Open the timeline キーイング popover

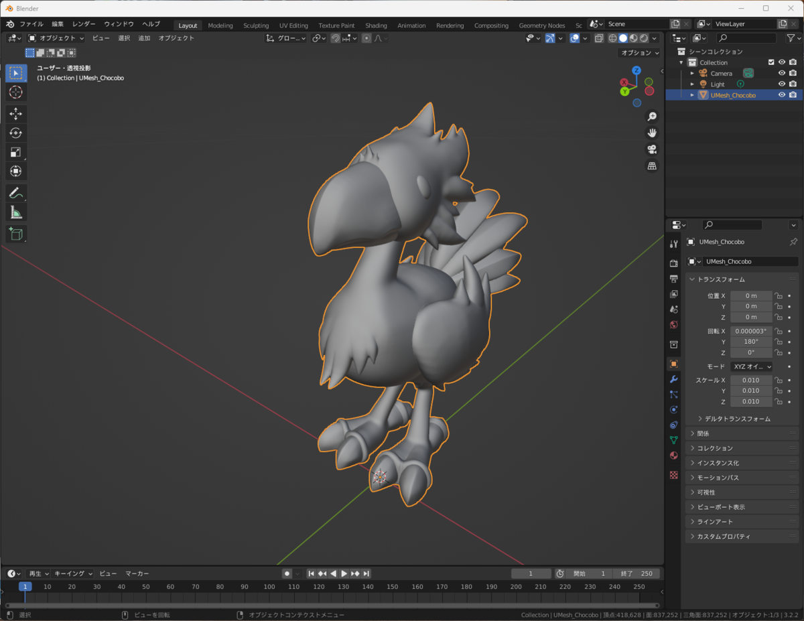click(x=74, y=573)
